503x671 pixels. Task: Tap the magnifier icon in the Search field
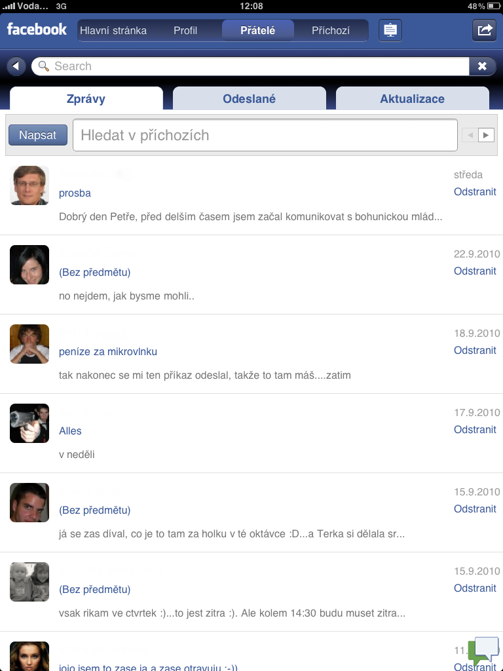point(44,66)
